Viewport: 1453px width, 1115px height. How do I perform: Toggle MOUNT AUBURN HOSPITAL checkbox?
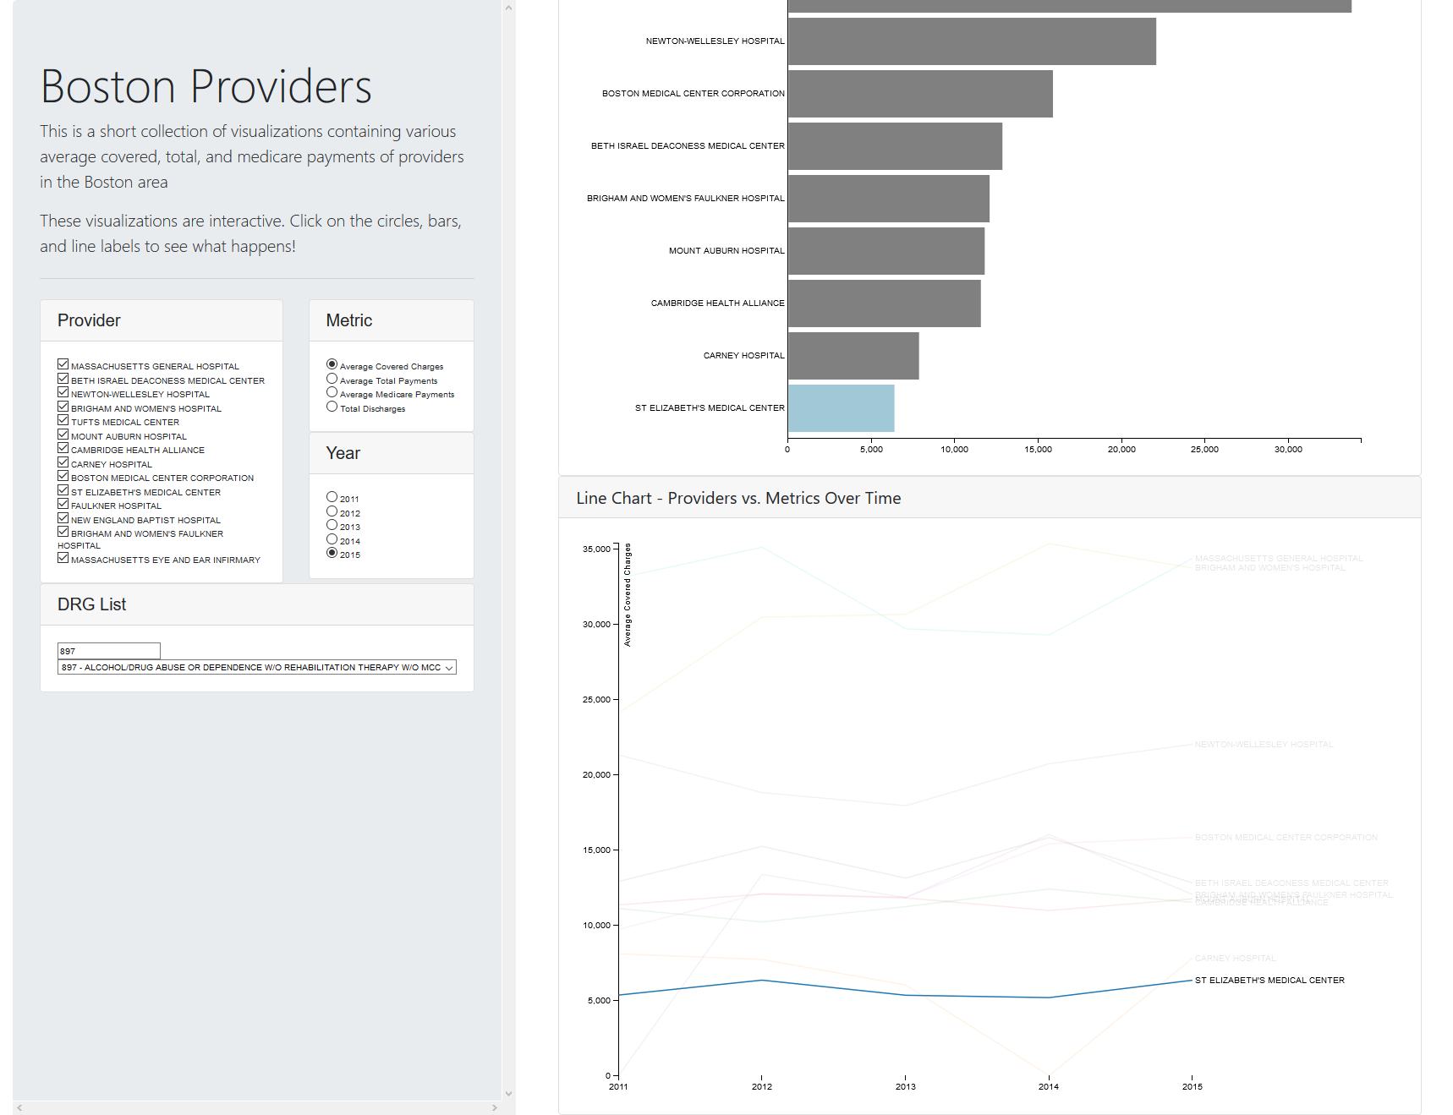pyautogui.click(x=63, y=435)
